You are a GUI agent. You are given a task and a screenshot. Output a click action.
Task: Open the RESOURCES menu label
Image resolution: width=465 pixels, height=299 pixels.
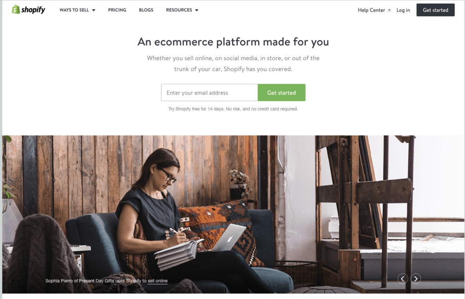click(179, 10)
